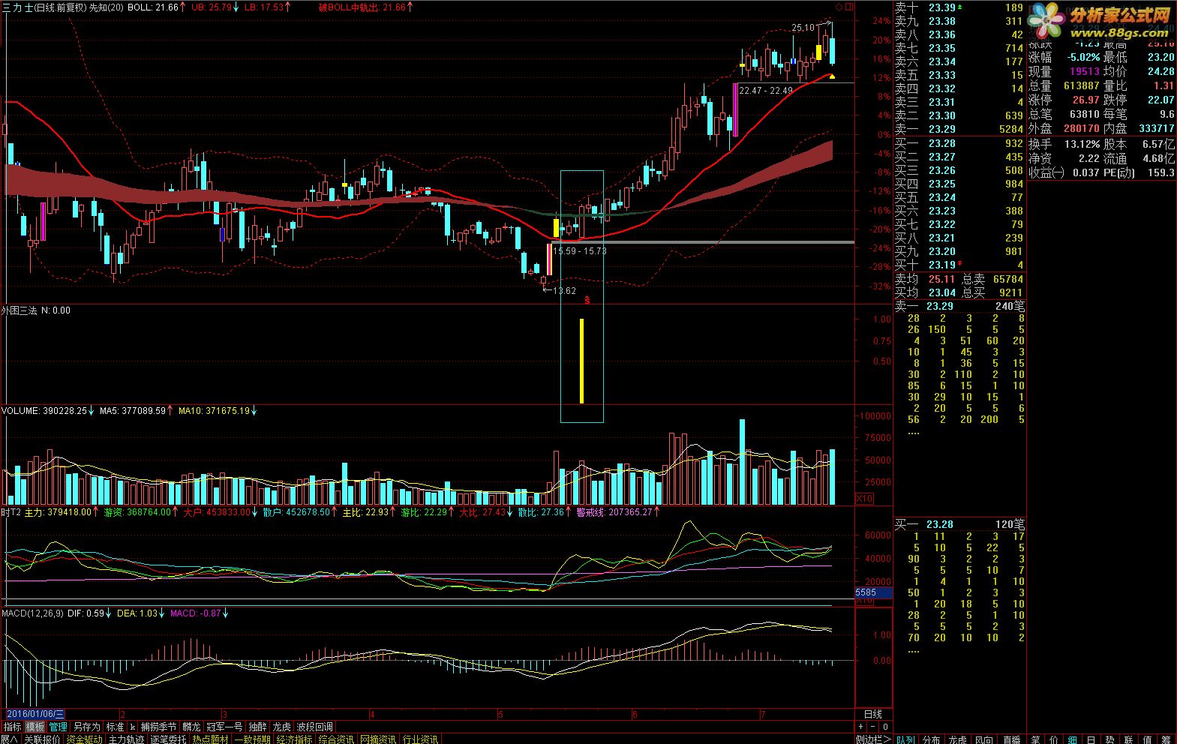Click the 2016/01/06/三 date label

pos(35,714)
